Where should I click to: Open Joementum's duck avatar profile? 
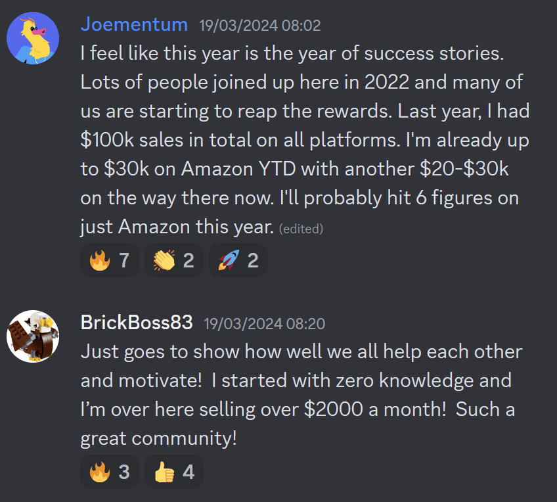point(33,37)
